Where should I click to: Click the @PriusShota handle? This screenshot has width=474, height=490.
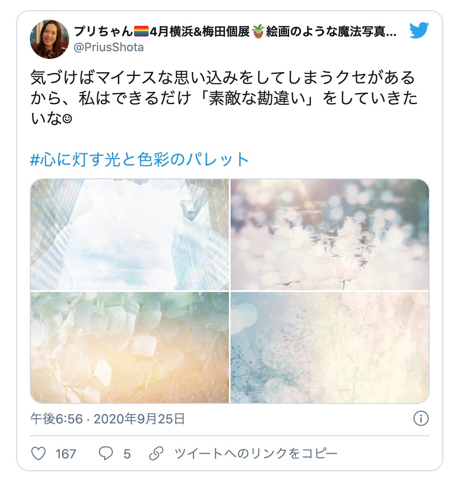tap(108, 47)
